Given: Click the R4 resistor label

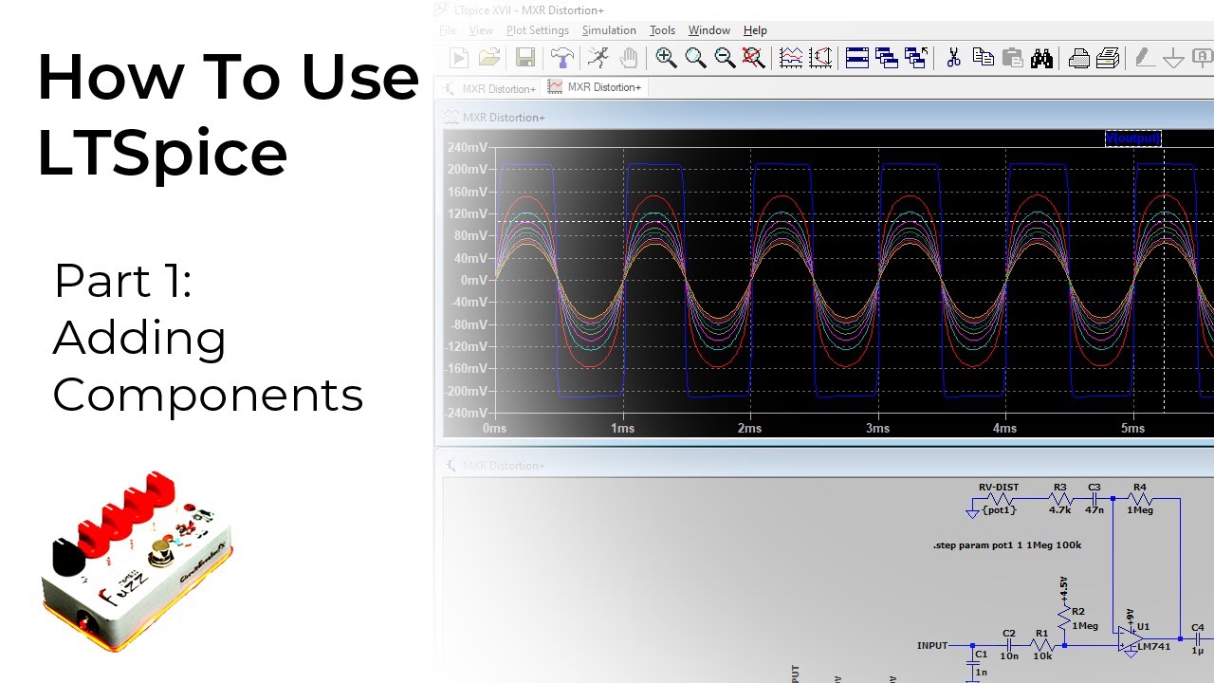Looking at the screenshot, I should tap(1140, 488).
